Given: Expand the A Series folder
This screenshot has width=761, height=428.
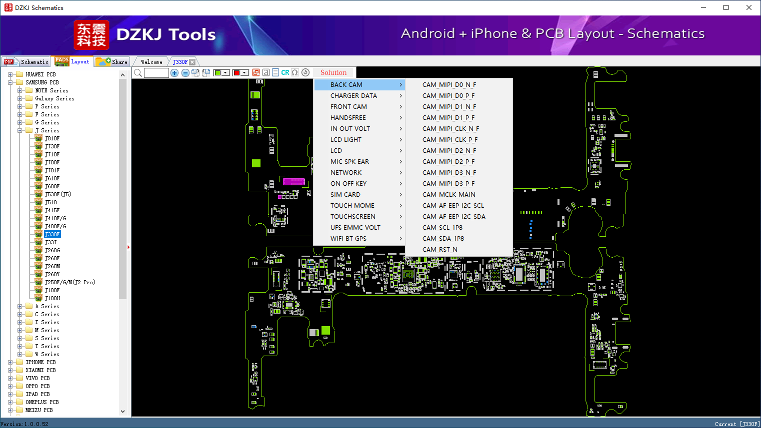Looking at the screenshot, I should point(20,306).
